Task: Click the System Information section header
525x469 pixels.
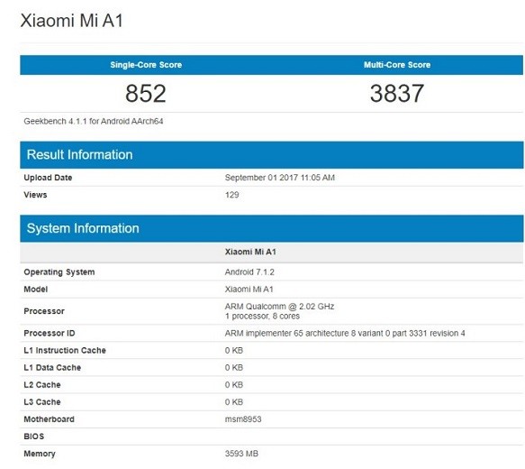Action: coord(83,228)
